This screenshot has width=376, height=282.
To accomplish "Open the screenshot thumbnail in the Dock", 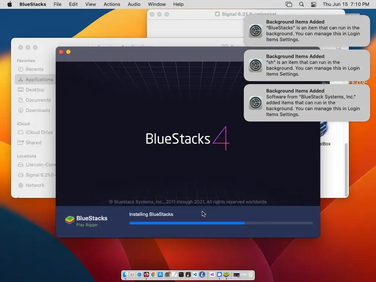I will (x=237, y=275).
